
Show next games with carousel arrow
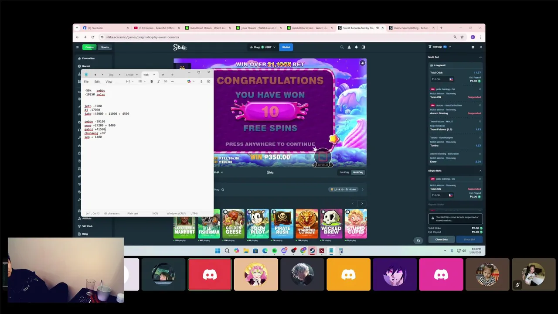[361, 204]
